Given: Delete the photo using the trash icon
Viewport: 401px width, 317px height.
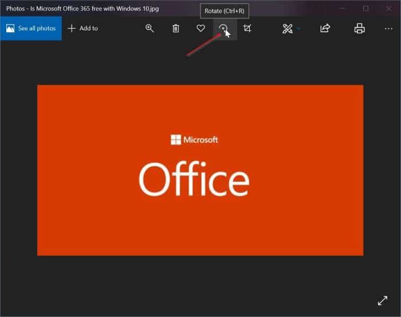Looking at the screenshot, I should (176, 28).
